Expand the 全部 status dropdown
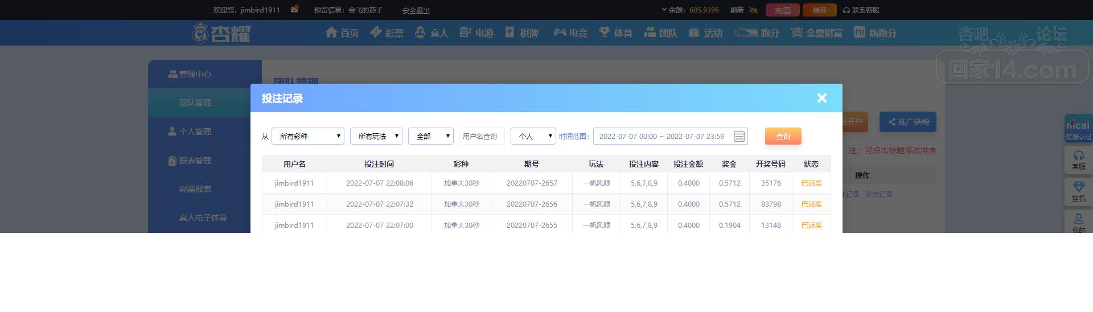This screenshot has height=312, width=1093. point(431,137)
